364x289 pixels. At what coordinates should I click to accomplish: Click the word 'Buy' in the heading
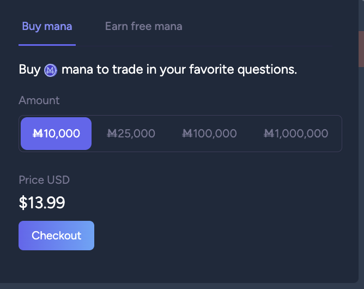coord(30,70)
